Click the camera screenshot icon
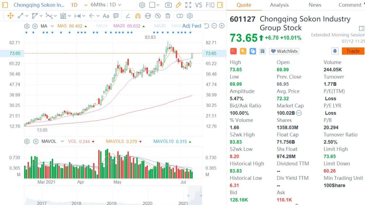 point(168,5)
